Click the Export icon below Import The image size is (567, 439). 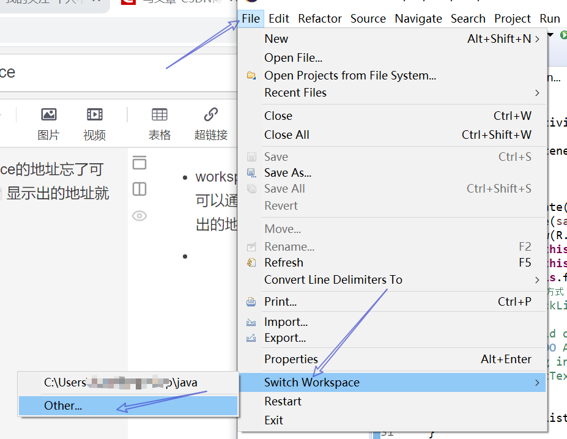click(x=251, y=338)
